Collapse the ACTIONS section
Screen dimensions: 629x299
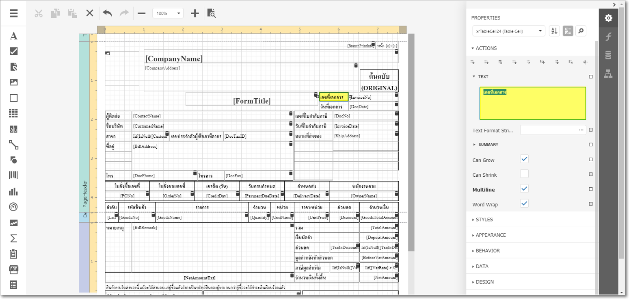[x=484, y=48]
